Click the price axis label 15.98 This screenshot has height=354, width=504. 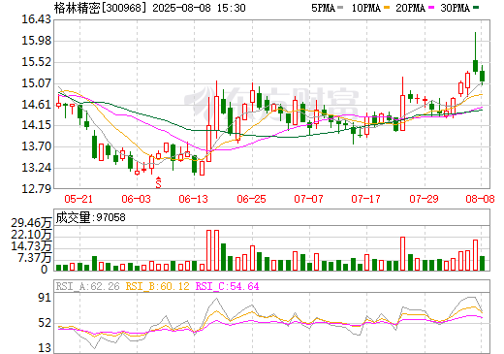tap(36, 41)
